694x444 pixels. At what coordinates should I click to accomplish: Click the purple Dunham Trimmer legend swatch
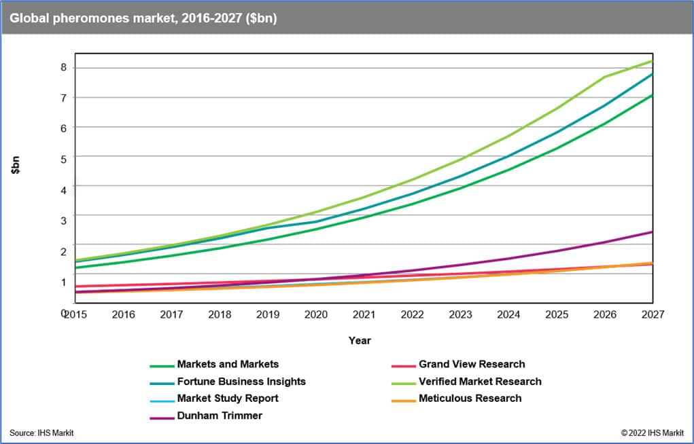(x=160, y=416)
